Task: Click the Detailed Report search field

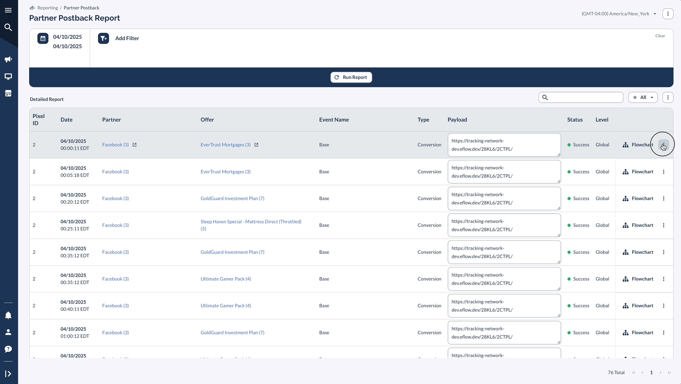Action: [x=581, y=97]
